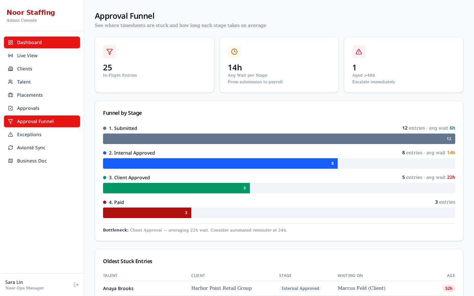Go to Avionté Sync
Viewport: 474px width, 296px height.
(42, 148)
